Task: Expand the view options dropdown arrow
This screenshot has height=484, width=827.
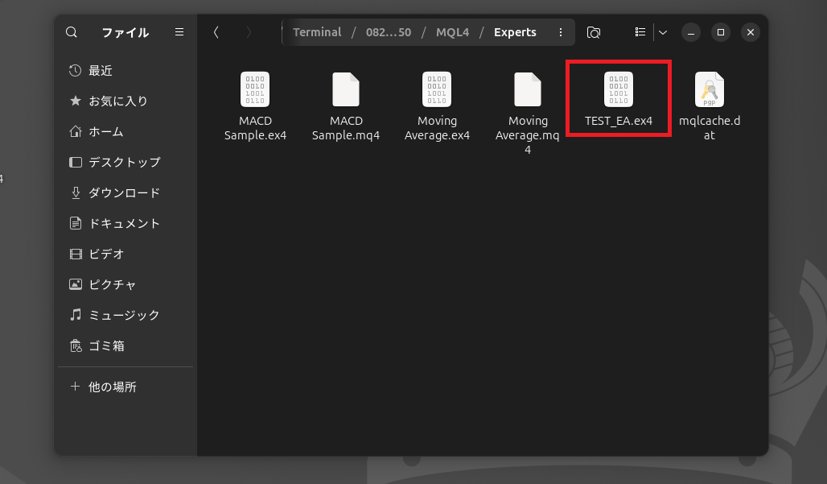Action: click(x=663, y=32)
